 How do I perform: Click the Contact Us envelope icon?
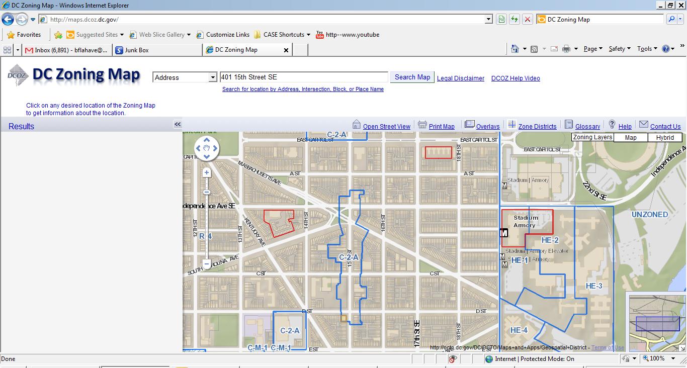coord(644,125)
